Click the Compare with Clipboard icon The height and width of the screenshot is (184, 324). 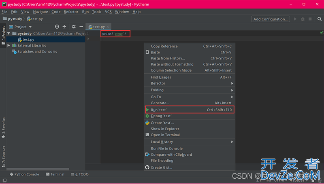147,154
